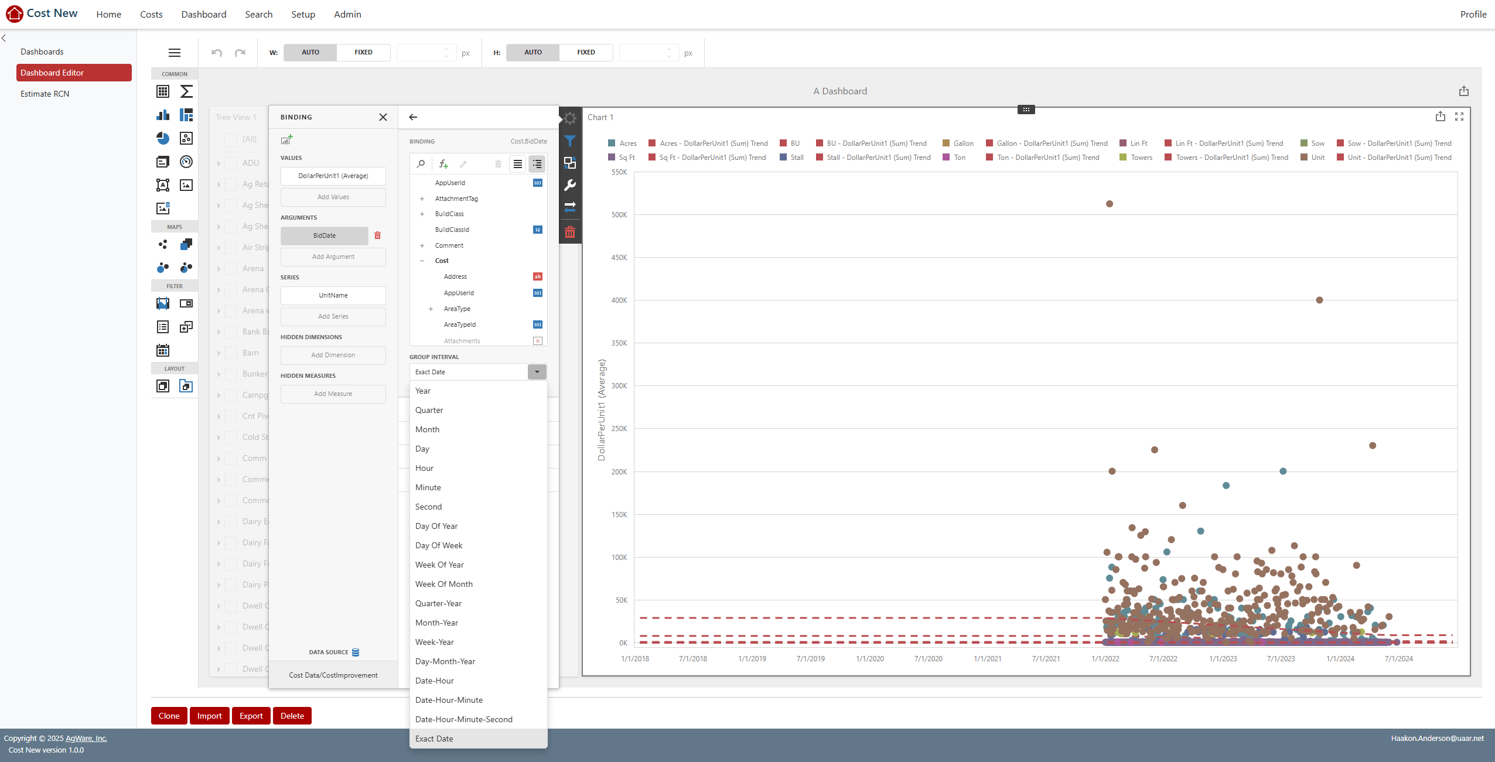The width and height of the screenshot is (1495, 762).
Task: Open the Admin menu
Action: coord(347,14)
